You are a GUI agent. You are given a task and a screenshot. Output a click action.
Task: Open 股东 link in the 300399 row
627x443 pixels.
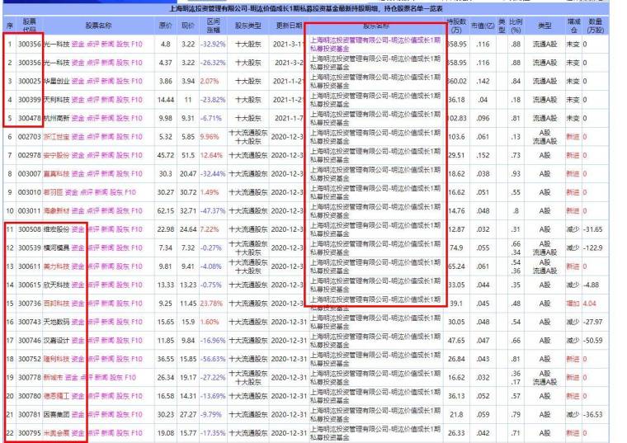point(122,100)
